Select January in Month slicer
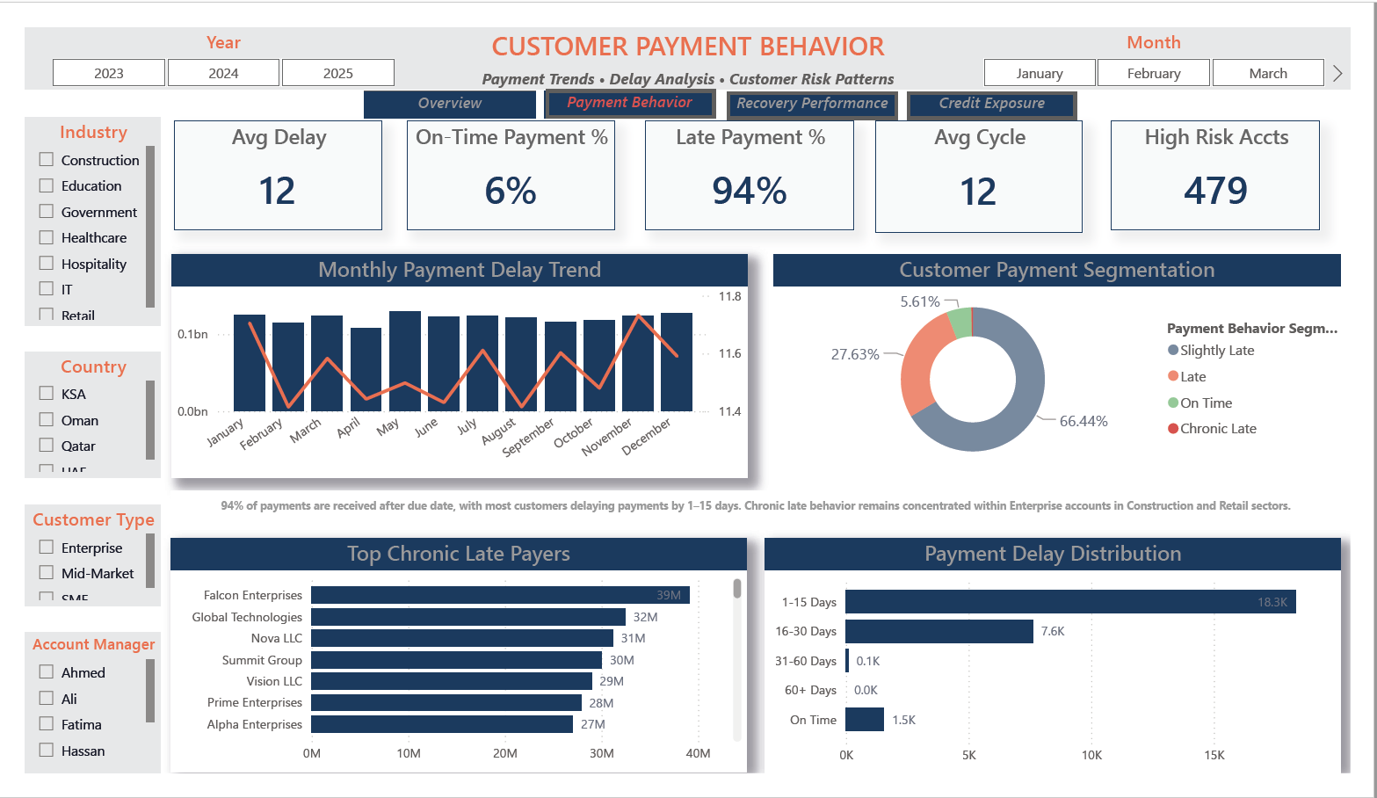This screenshot has height=798, width=1377. point(1040,73)
